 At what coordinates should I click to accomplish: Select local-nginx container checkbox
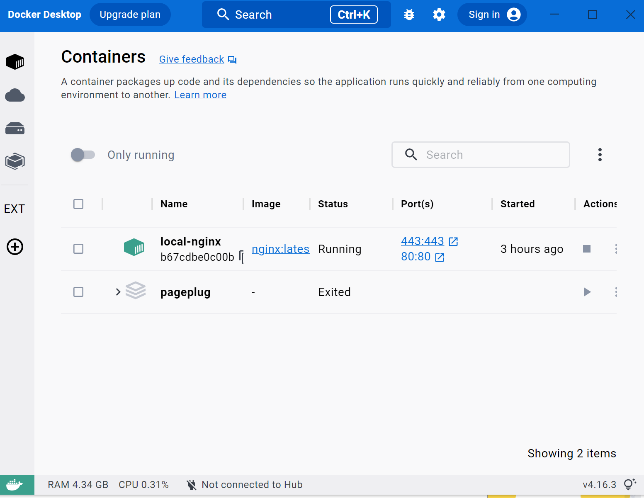tap(78, 249)
